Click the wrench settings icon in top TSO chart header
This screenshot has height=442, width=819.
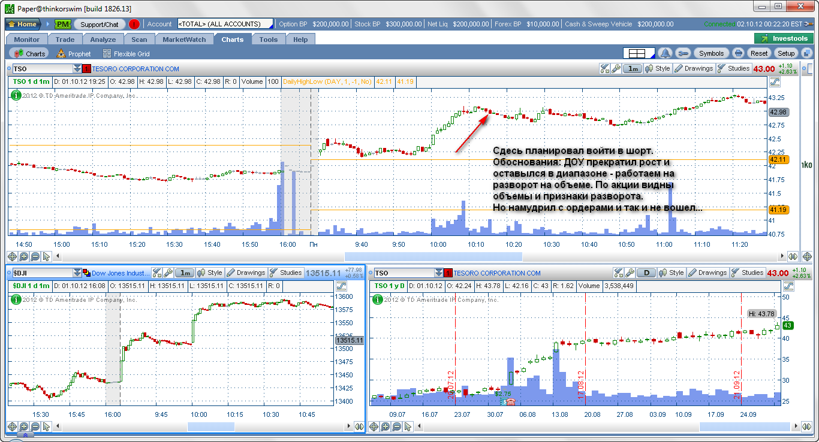[x=616, y=68]
